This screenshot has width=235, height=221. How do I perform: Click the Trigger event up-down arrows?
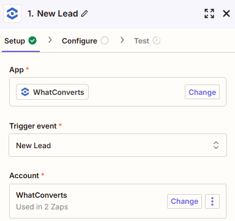pyautogui.click(x=216, y=145)
